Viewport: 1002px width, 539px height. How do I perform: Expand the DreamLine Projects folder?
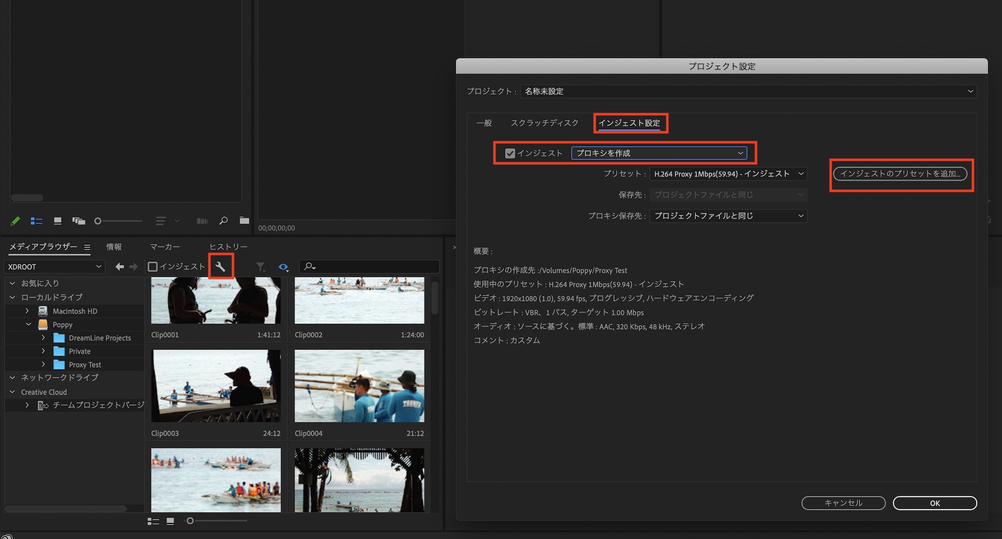pyautogui.click(x=44, y=338)
